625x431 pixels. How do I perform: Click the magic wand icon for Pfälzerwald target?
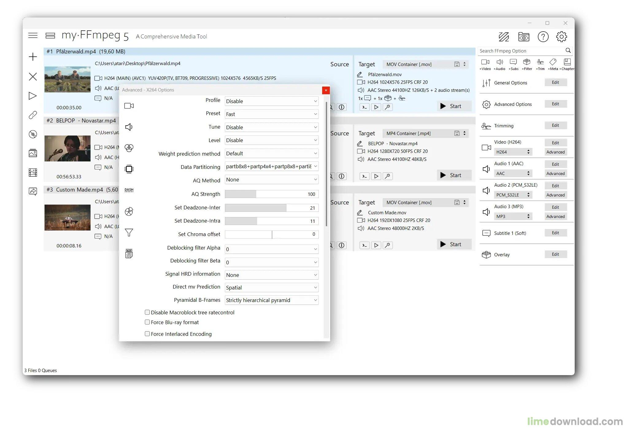388,107
